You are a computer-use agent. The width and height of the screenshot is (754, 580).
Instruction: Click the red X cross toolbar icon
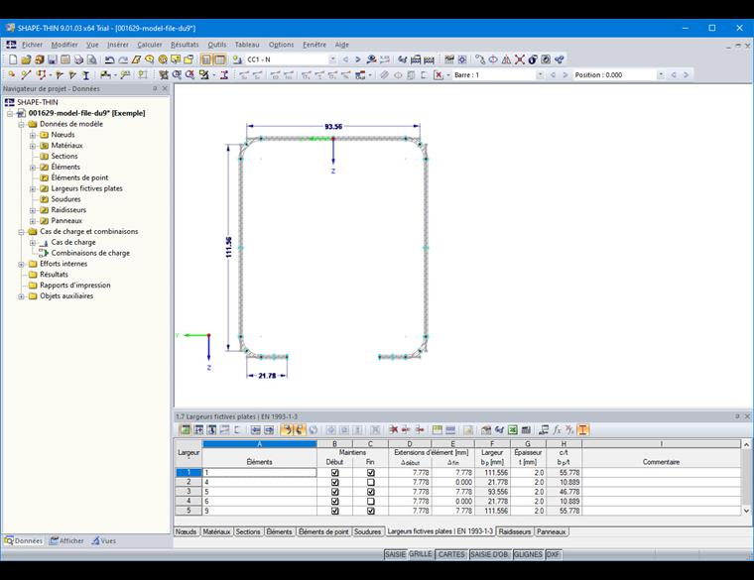(519, 59)
